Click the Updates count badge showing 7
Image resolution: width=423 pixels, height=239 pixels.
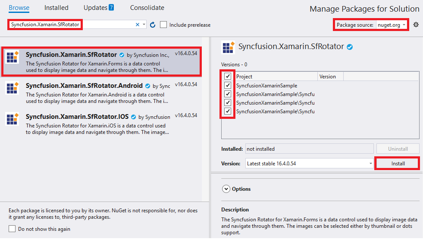(x=111, y=8)
